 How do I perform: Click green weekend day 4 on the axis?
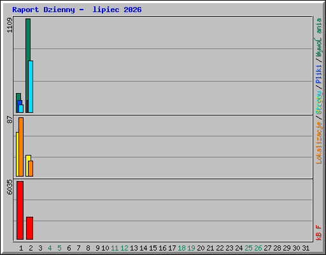point(50,248)
